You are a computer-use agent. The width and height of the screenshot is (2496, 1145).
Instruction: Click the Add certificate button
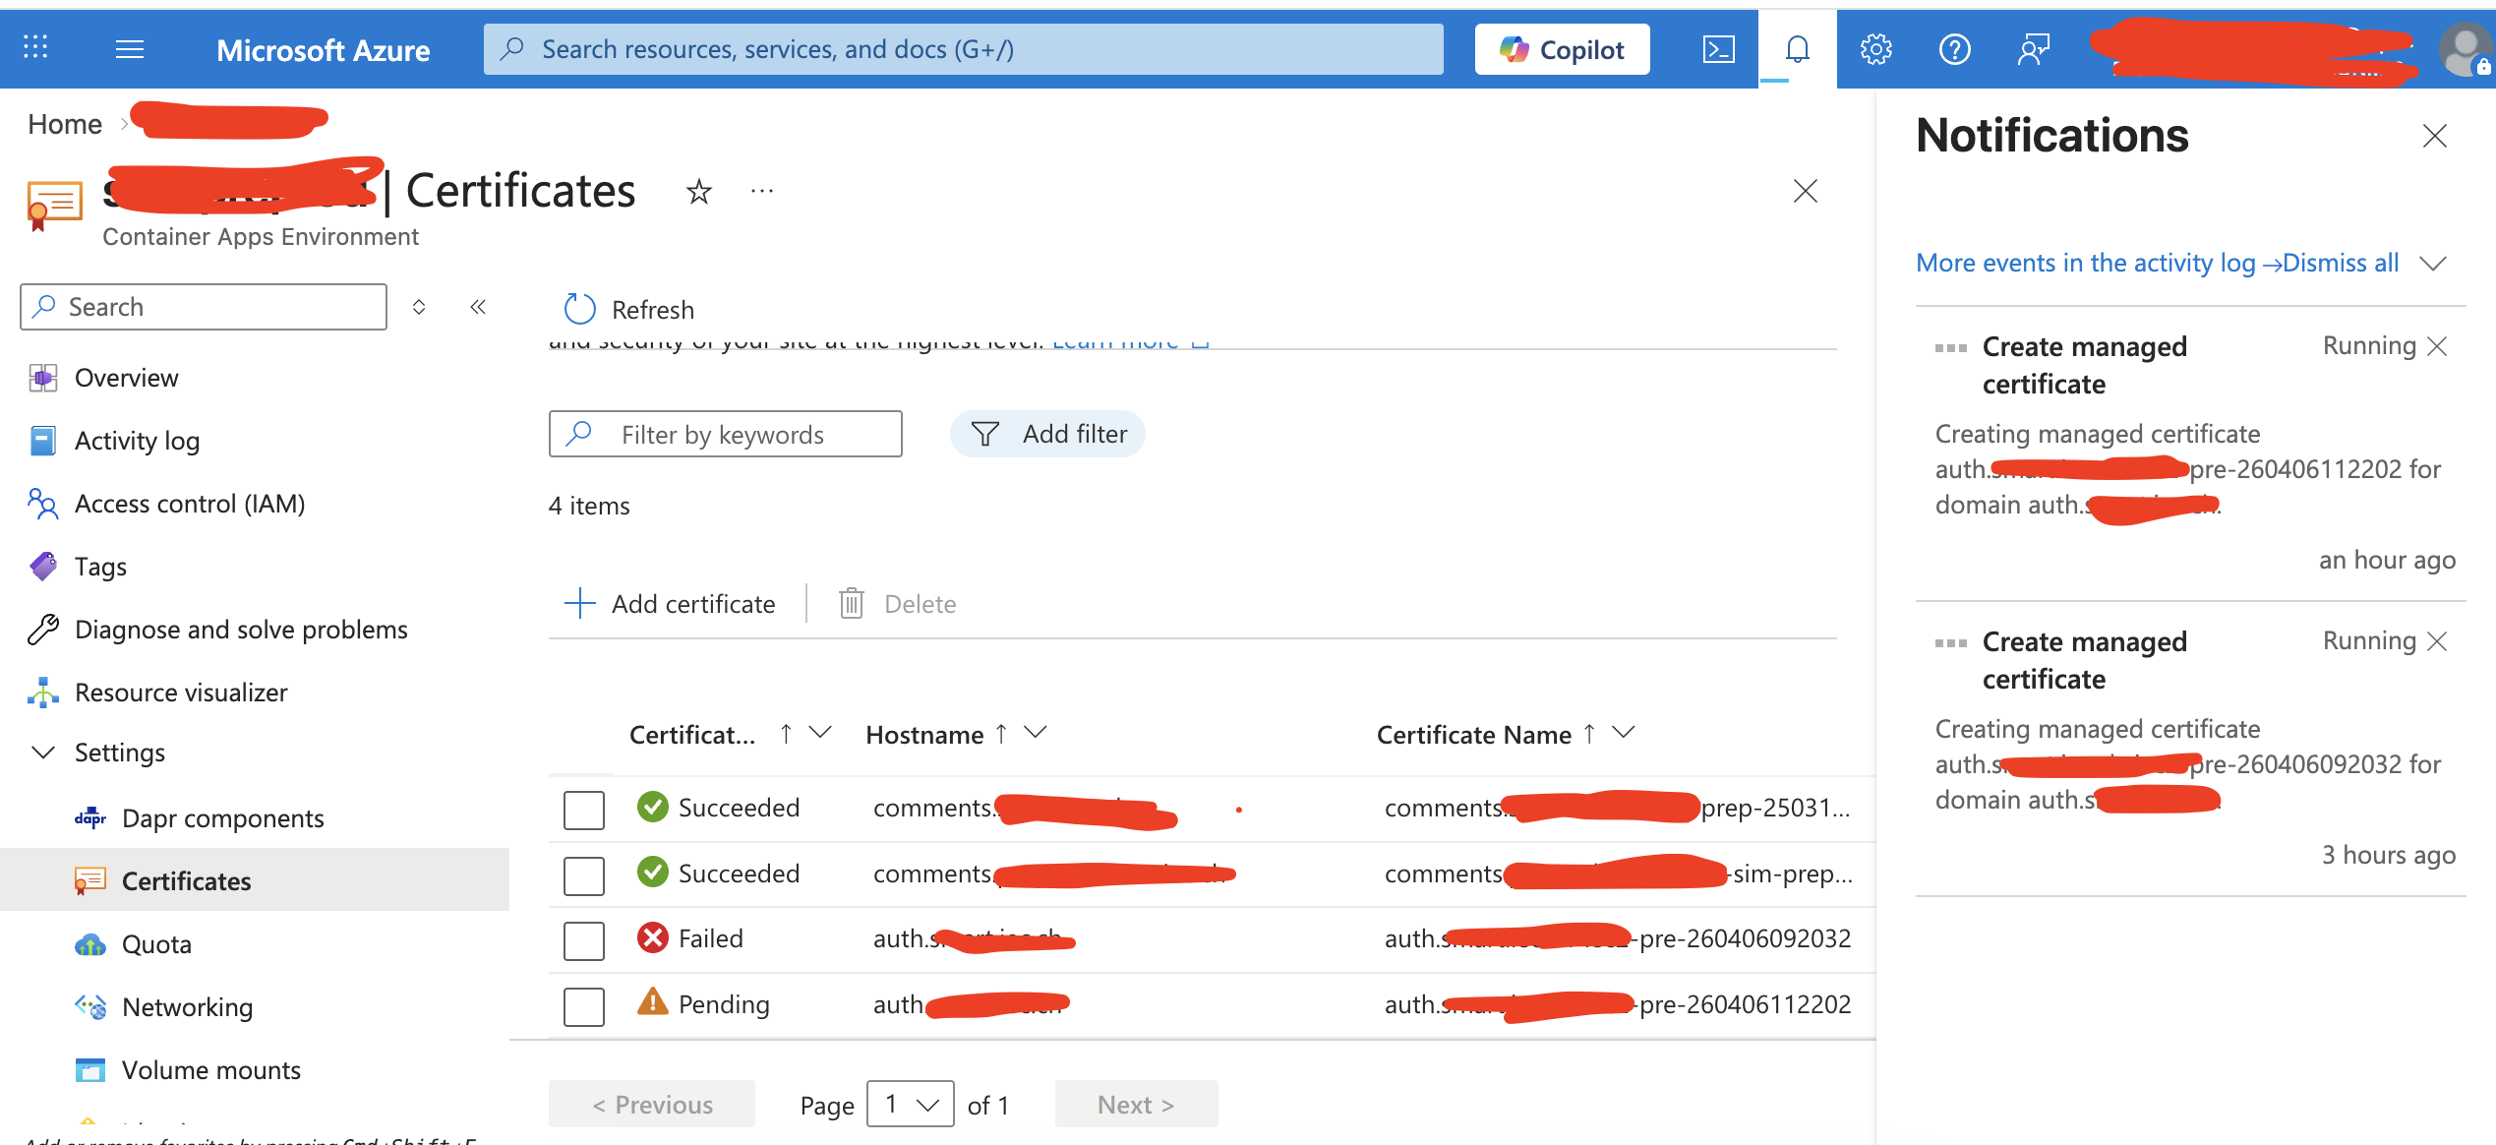pos(671,604)
